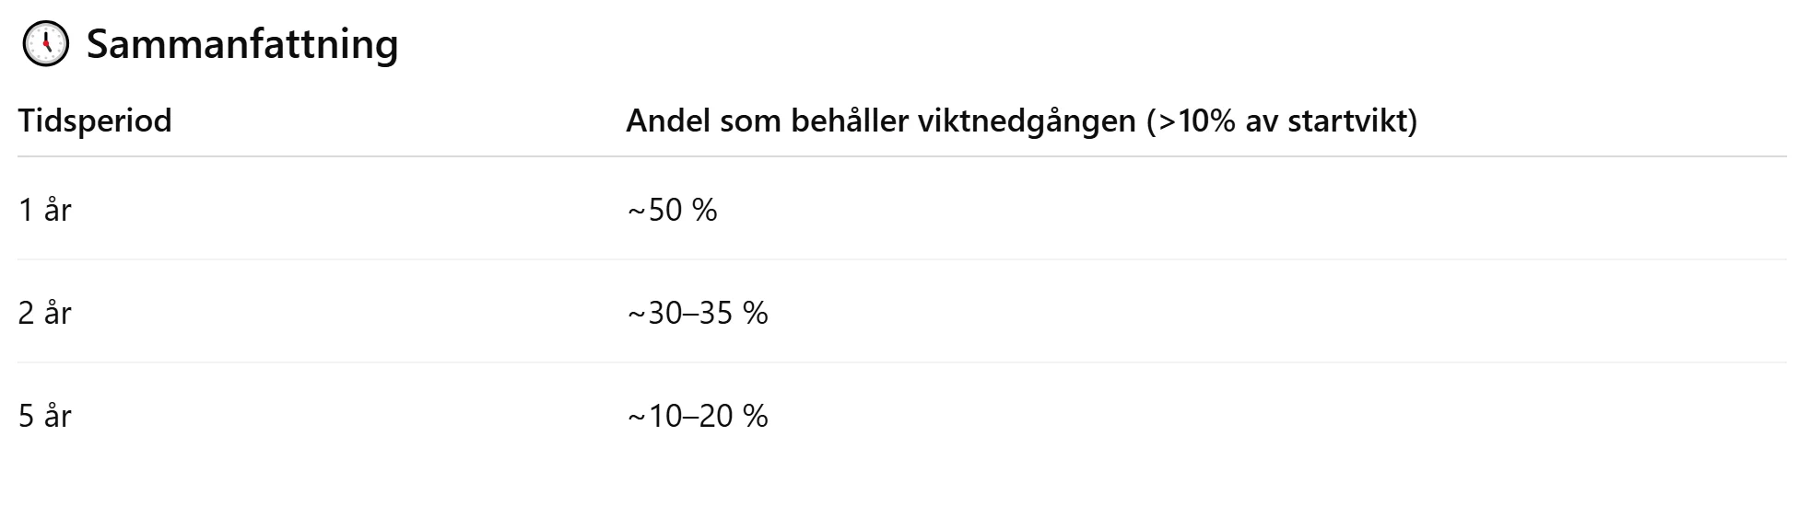Click the word "av" in the header

click(1262, 121)
